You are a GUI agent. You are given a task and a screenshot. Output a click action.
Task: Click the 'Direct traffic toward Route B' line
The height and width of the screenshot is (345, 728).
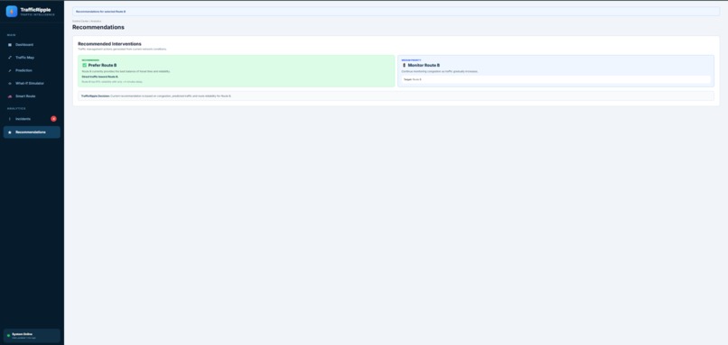coord(100,77)
